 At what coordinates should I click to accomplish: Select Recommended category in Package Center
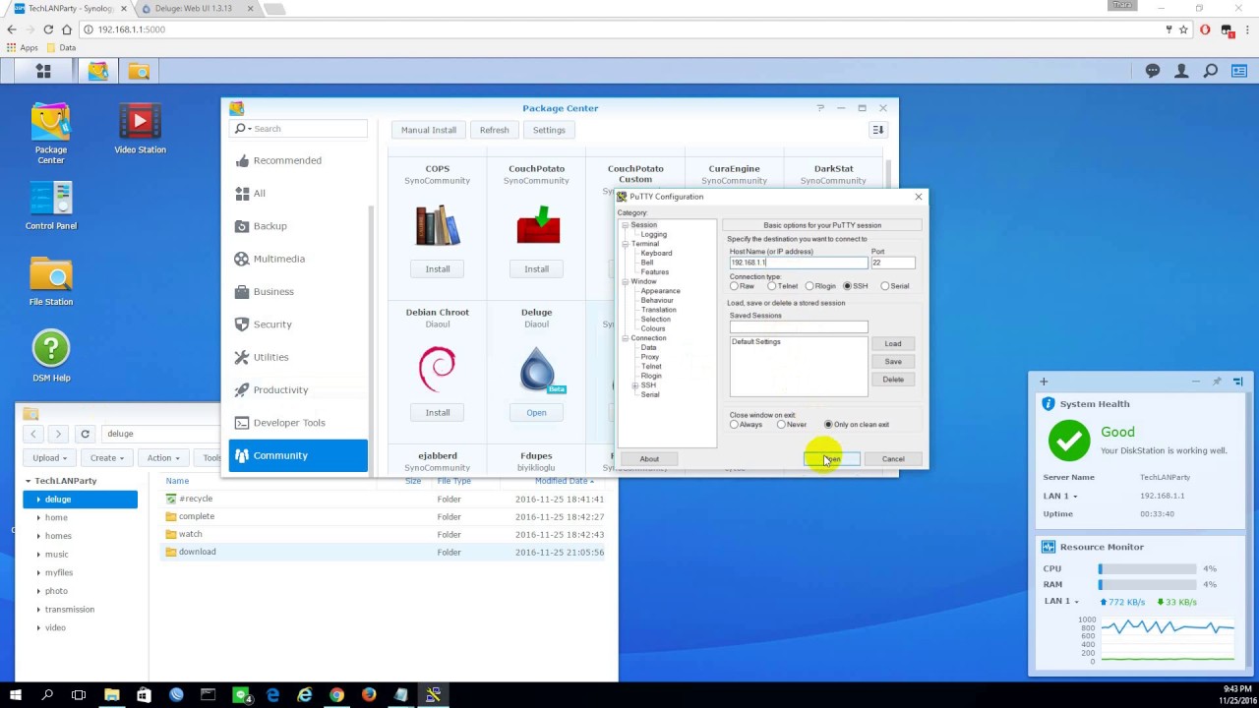pyautogui.click(x=298, y=160)
